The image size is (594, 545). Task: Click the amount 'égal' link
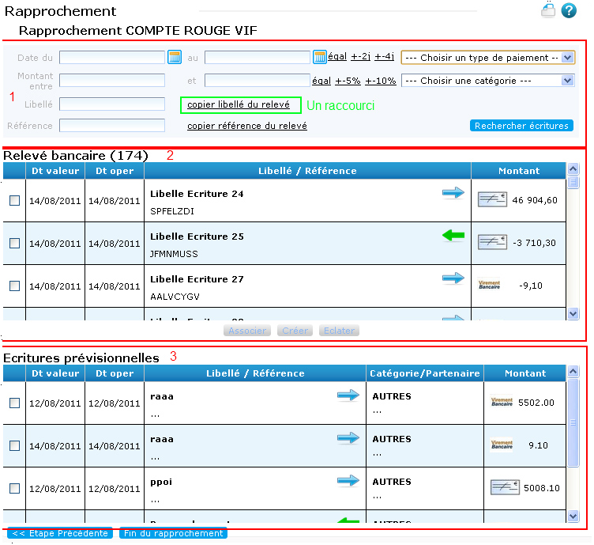[321, 81]
